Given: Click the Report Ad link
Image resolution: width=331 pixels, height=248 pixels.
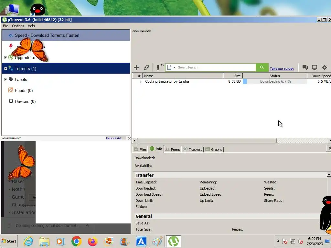Looking at the screenshot, I should click(x=113, y=138).
